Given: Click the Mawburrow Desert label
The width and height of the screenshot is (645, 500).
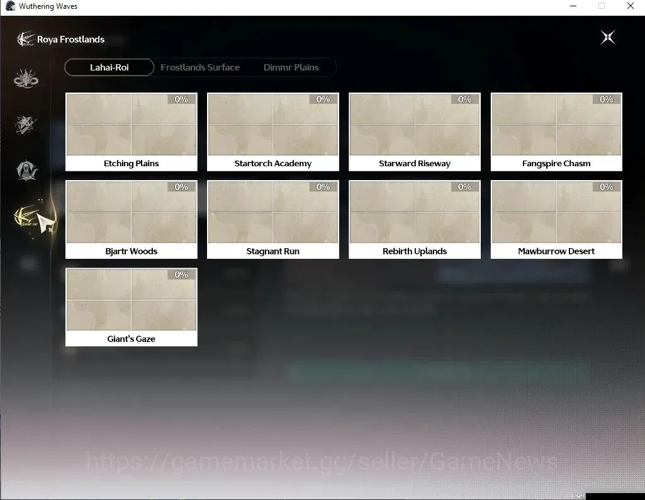Looking at the screenshot, I should 556,251.
